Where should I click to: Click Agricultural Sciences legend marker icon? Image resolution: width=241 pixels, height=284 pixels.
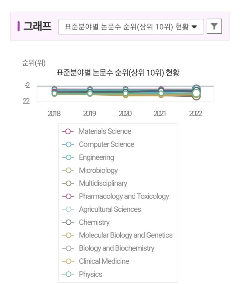(x=68, y=209)
